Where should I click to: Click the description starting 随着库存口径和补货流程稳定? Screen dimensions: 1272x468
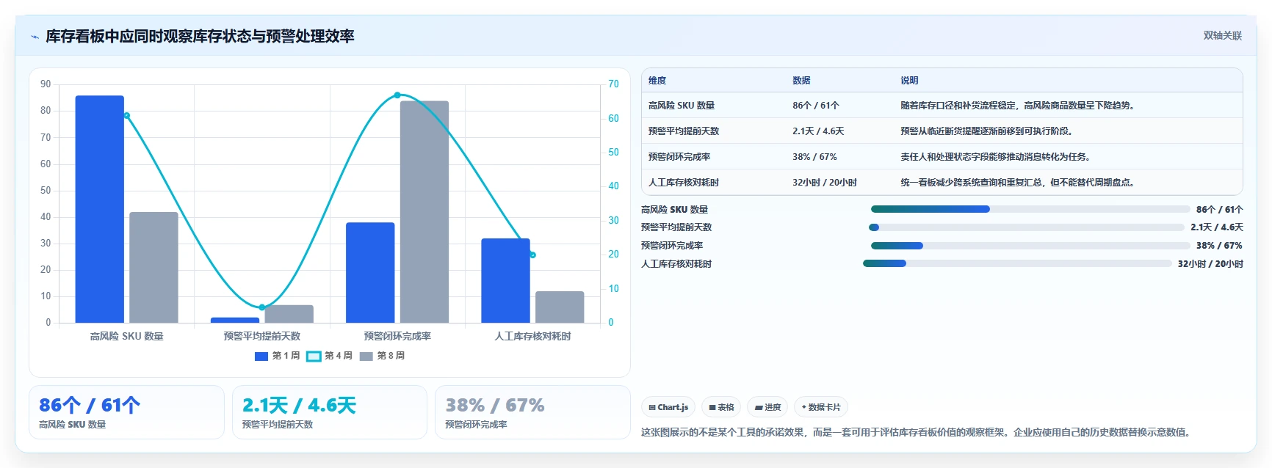(x=1019, y=106)
